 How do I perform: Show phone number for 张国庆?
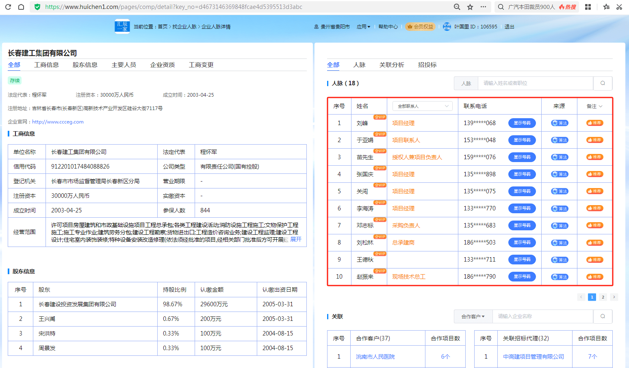[522, 174]
